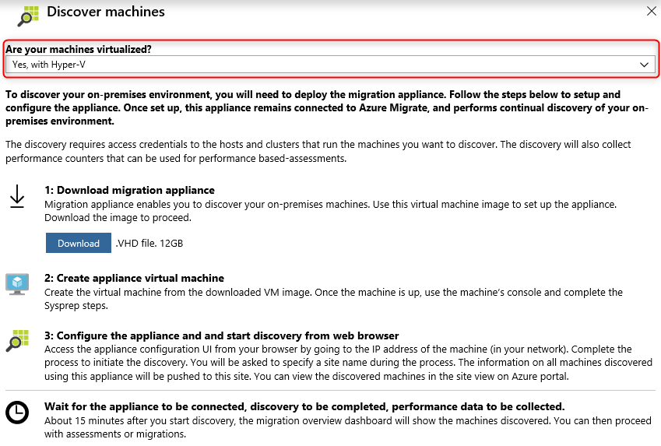Viewport: 661px width, 446px height.
Task: Click '3: Configure the appliance' heading text
Action: click(x=221, y=335)
